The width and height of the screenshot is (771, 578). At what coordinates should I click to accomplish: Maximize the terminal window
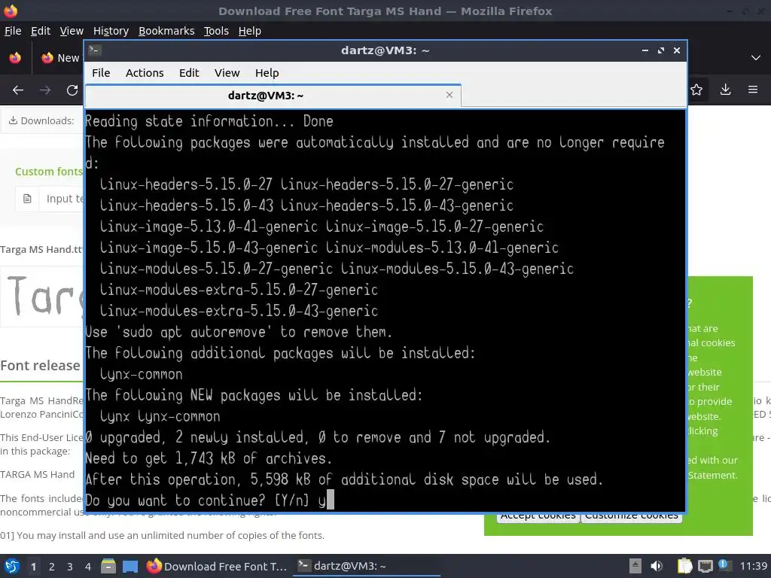661,50
